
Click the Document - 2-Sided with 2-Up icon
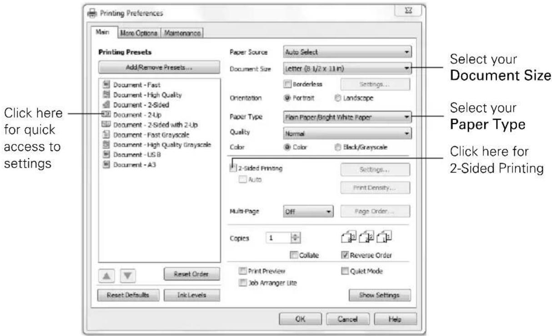(107, 124)
